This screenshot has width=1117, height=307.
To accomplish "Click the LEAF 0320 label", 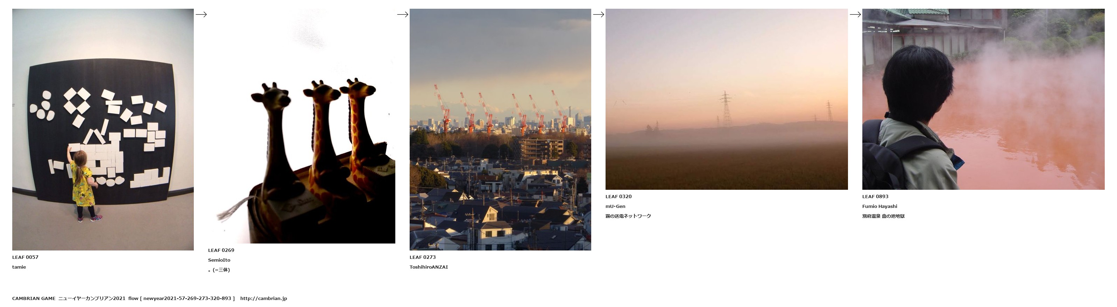I will click(618, 197).
